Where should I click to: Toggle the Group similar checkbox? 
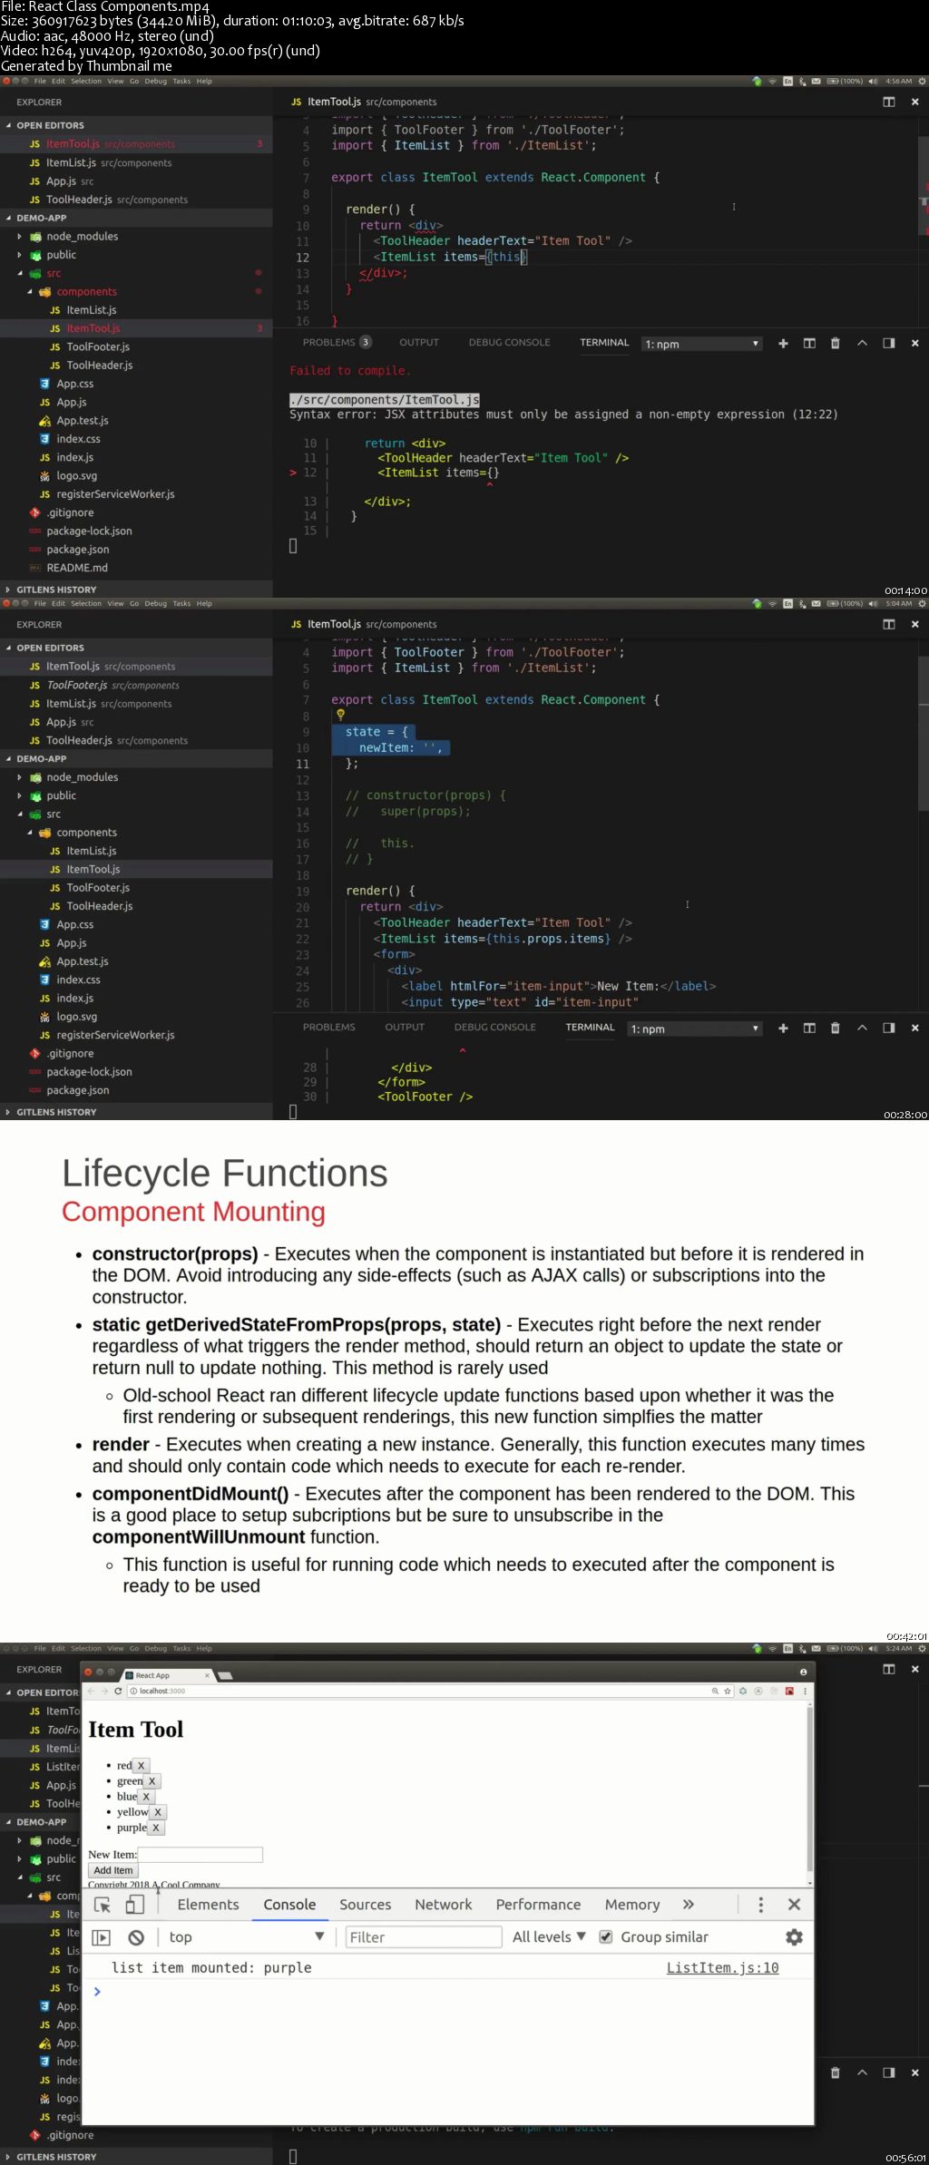click(x=606, y=1937)
